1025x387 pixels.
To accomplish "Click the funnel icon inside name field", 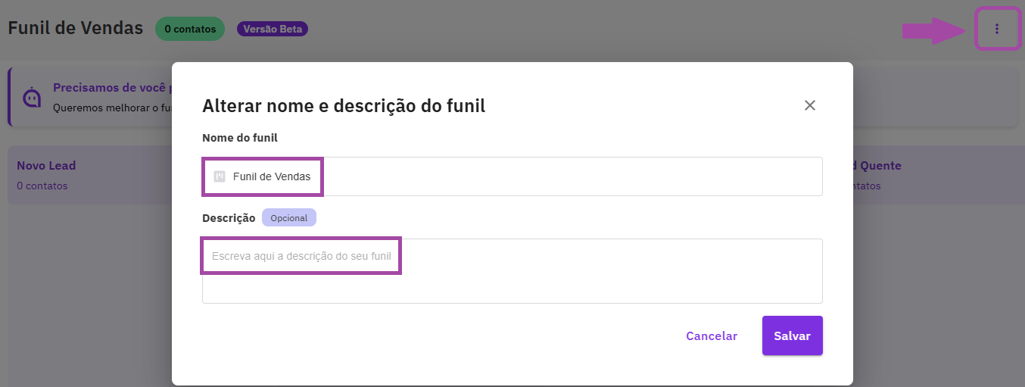I will point(220,176).
